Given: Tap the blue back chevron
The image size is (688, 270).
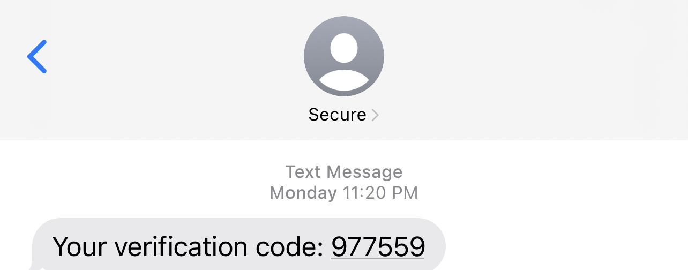Looking at the screenshot, I should (37, 56).
